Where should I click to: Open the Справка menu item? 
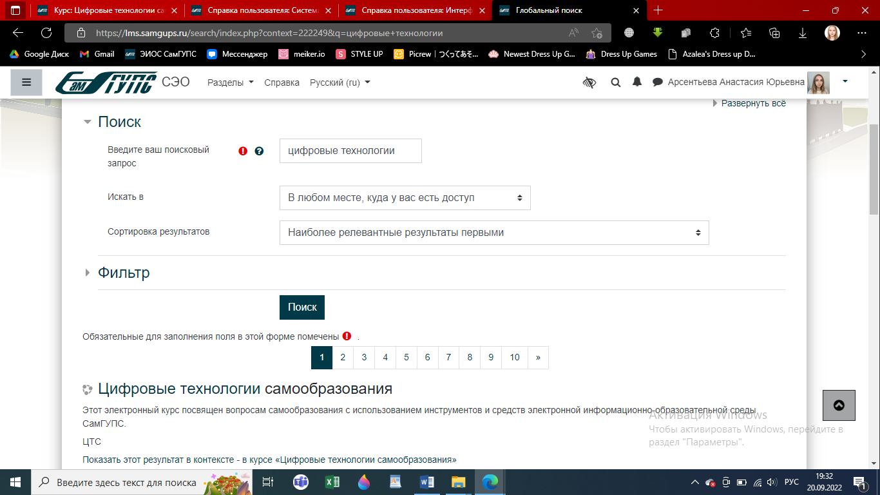coord(282,82)
